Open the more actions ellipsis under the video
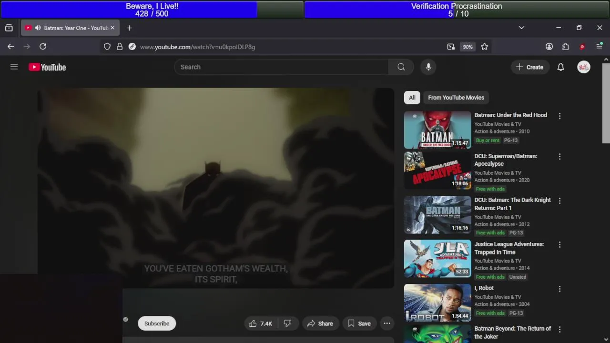The width and height of the screenshot is (610, 343). click(387, 323)
